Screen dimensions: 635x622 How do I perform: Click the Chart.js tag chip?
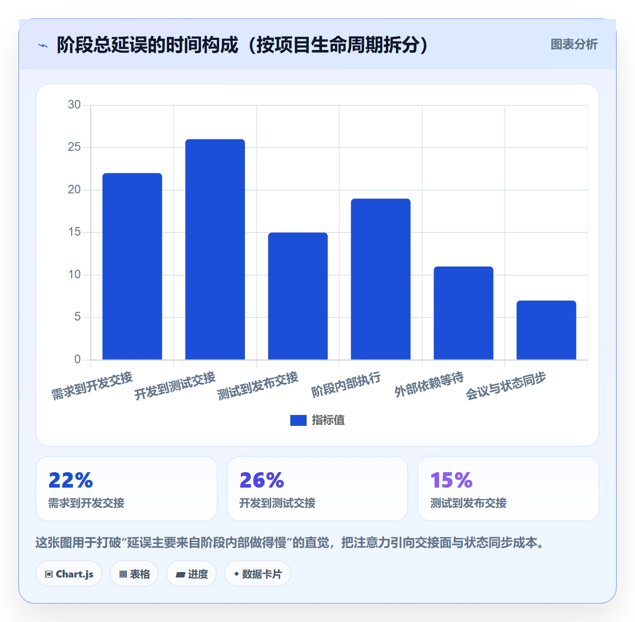(69, 574)
